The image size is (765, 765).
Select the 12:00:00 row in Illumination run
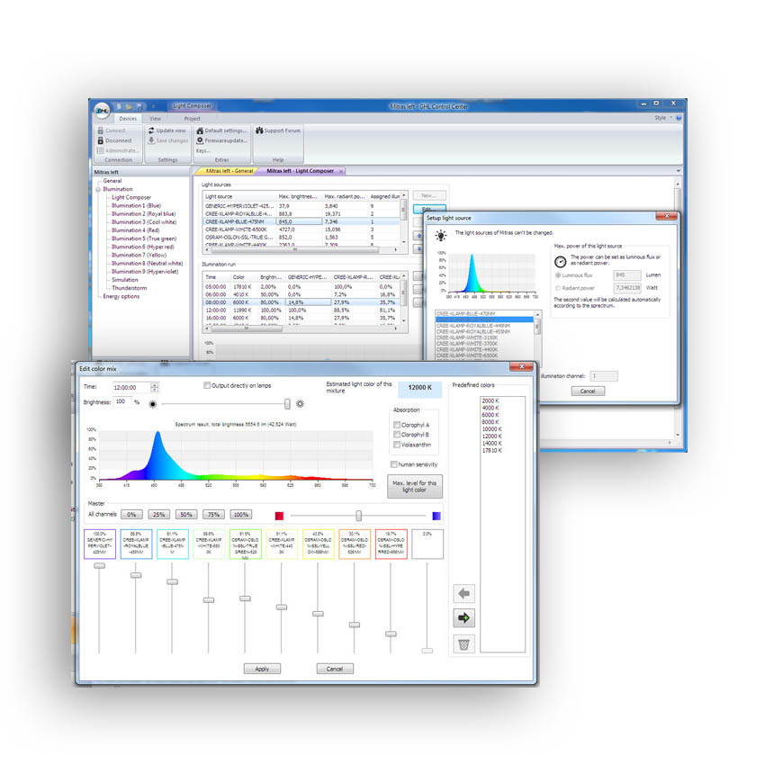coord(301,310)
